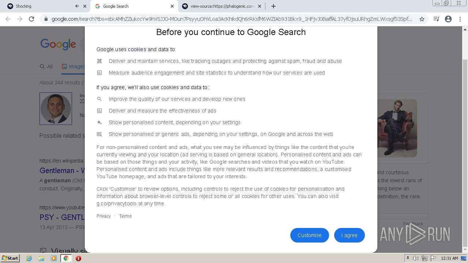Select the Chrome taskbar icon
The image size is (468, 263).
(66, 258)
